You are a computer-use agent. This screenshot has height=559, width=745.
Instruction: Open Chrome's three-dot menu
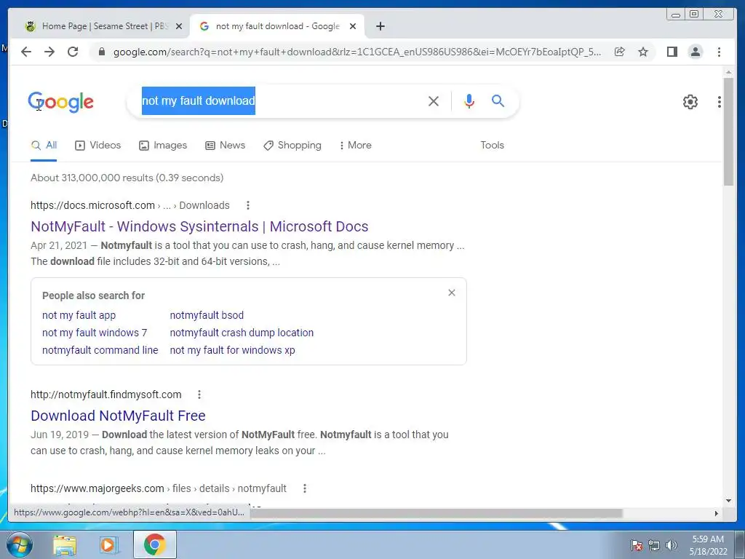click(719, 52)
